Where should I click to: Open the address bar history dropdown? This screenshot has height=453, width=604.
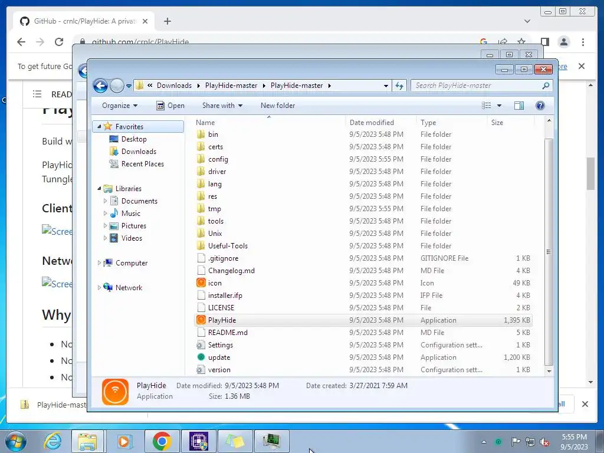(x=386, y=86)
